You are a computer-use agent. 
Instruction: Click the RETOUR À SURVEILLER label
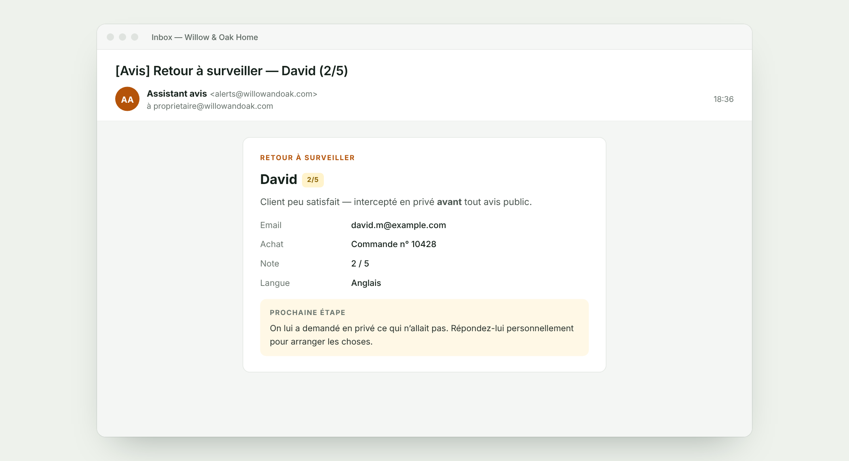(307, 158)
